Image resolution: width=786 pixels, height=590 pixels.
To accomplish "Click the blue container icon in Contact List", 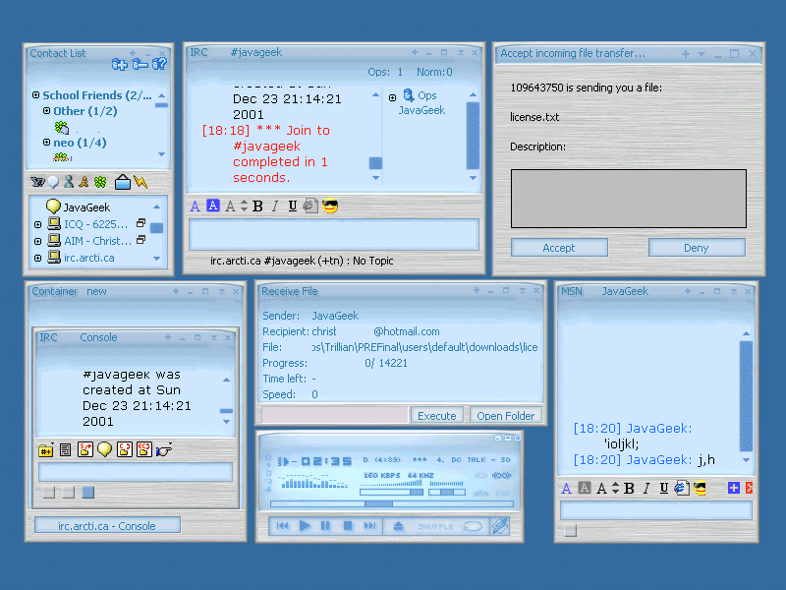I will point(122,182).
